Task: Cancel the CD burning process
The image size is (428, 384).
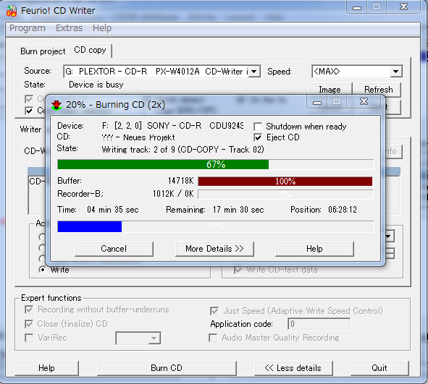Action: click(114, 249)
